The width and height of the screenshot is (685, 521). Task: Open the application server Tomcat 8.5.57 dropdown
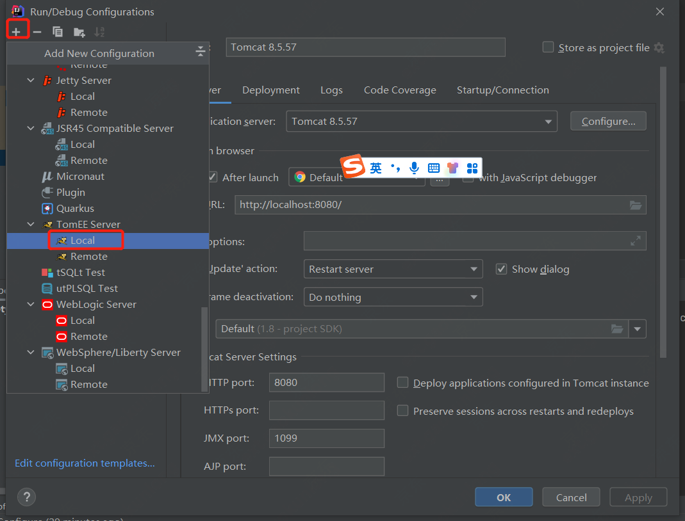[x=422, y=122]
